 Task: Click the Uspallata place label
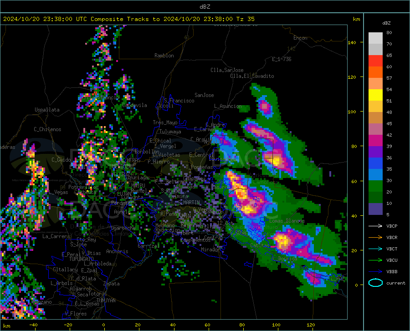tap(47, 110)
